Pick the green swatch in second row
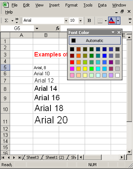The height and width of the screenshot is (169, 133). coord(92,56)
